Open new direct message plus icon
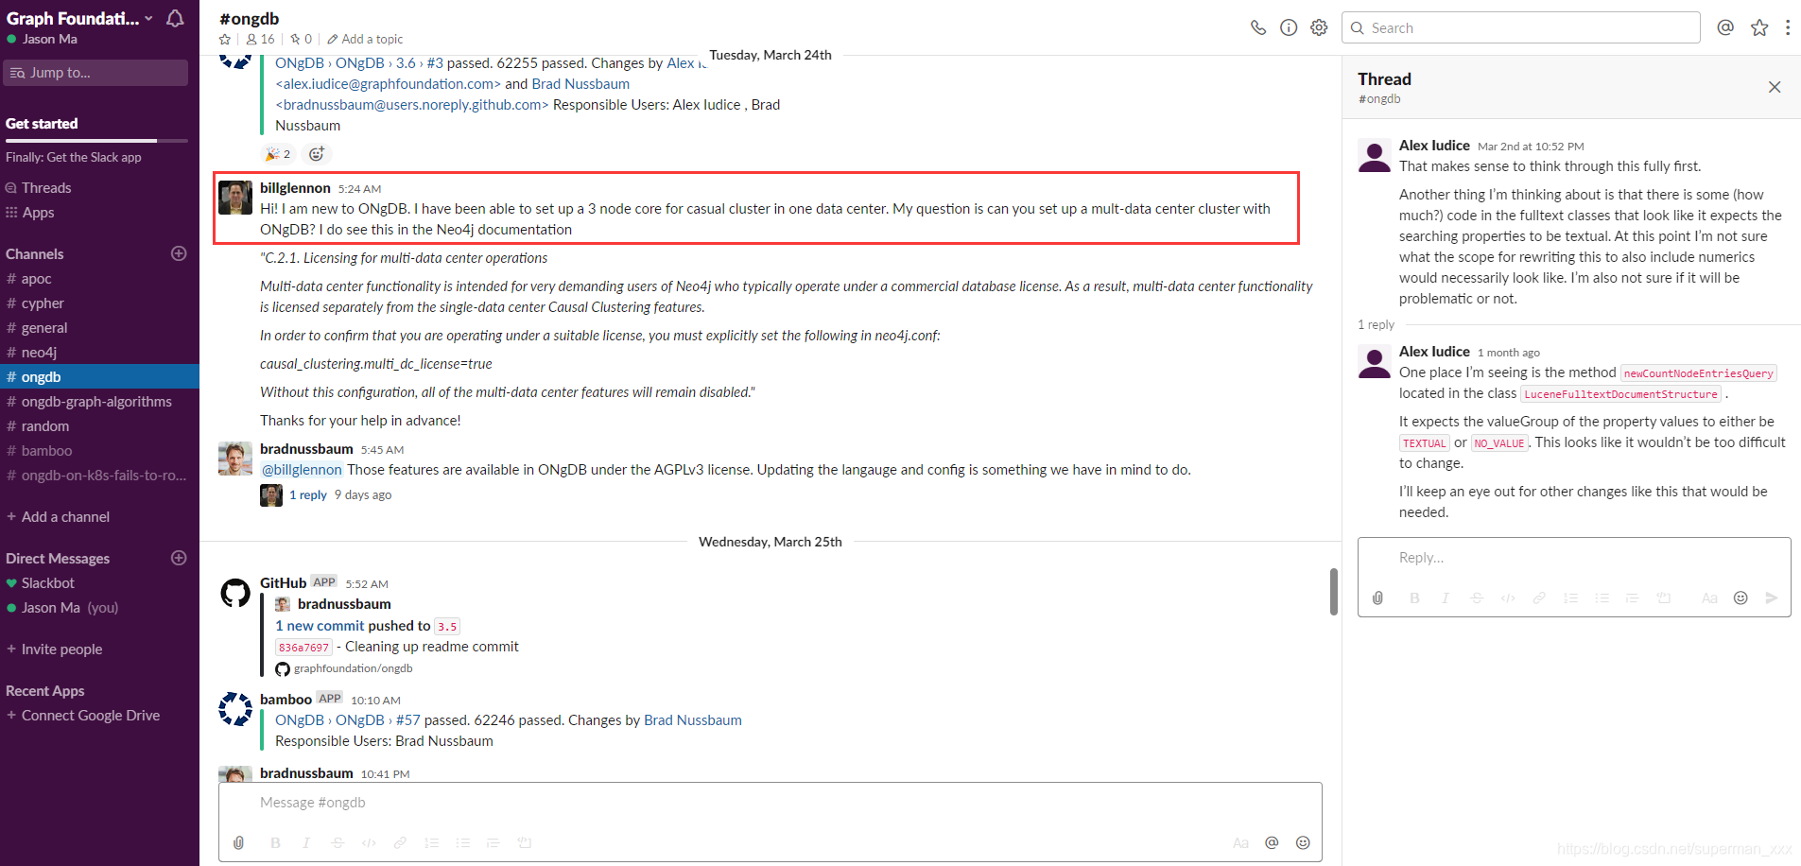Image resolution: width=1801 pixels, height=866 pixels. tap(179, 558)
